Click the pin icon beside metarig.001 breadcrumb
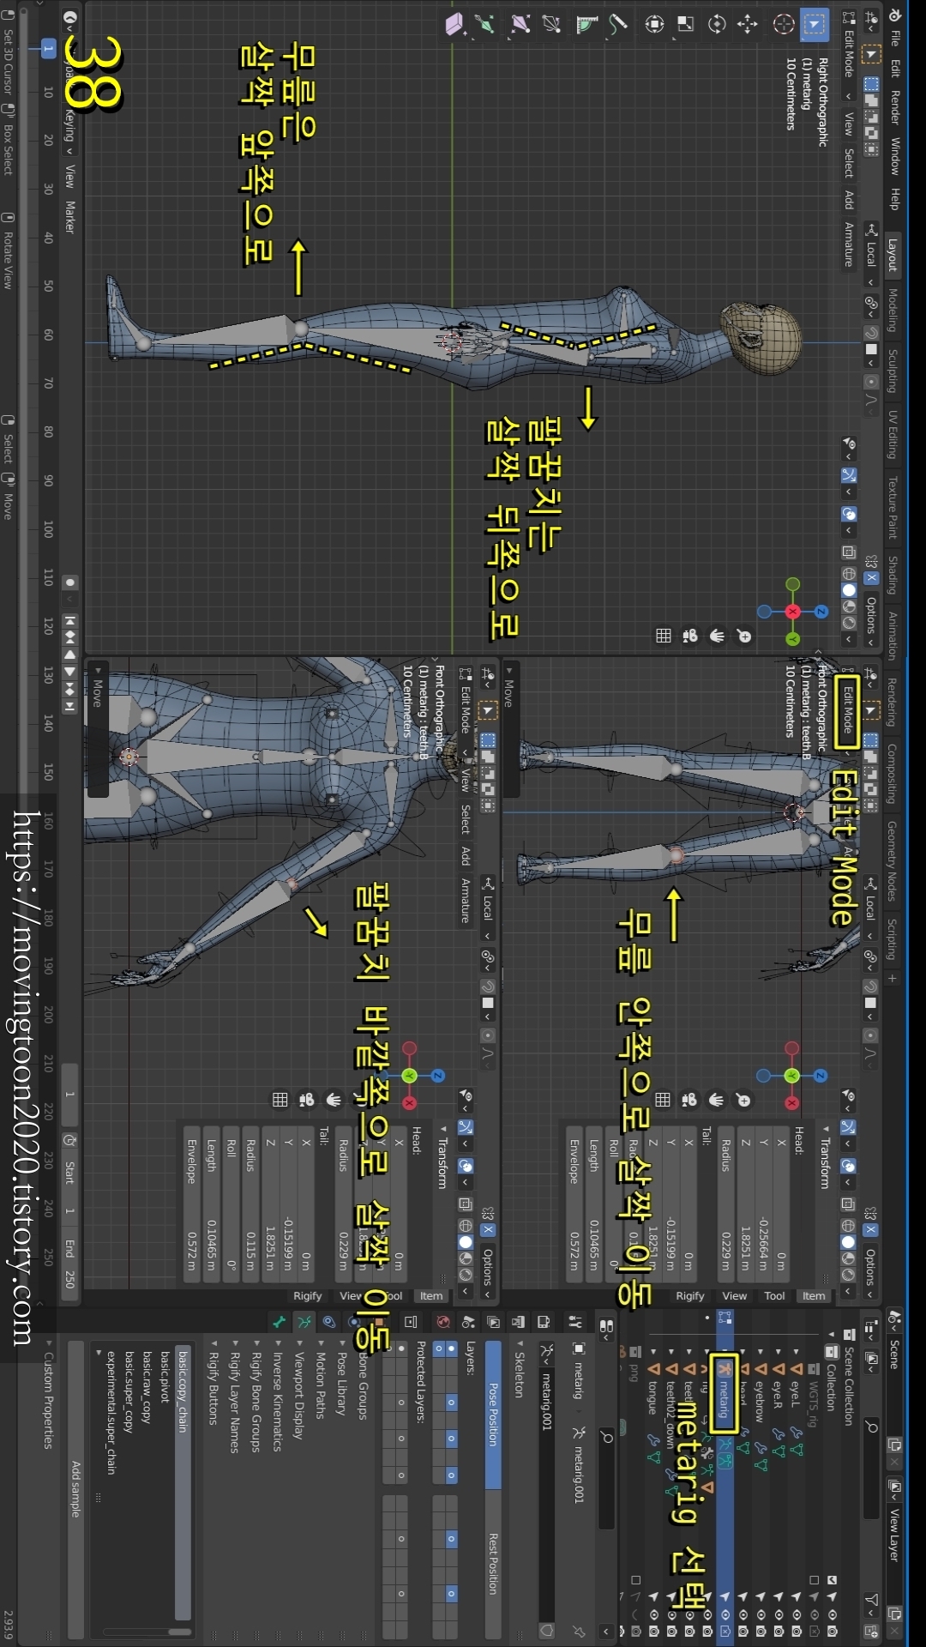926x1647 pixels. (x=579, y=1631)
